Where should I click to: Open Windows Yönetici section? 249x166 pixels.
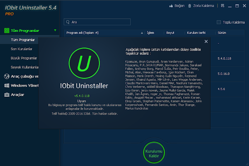click(x=25, y=86)
